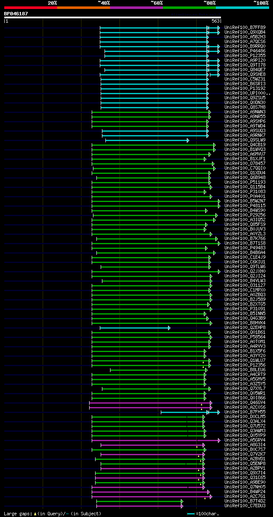Click the purple alignment bar for UniRef100_A2C0S6
This screenshot has height=517, width=273.
[150, 407]
